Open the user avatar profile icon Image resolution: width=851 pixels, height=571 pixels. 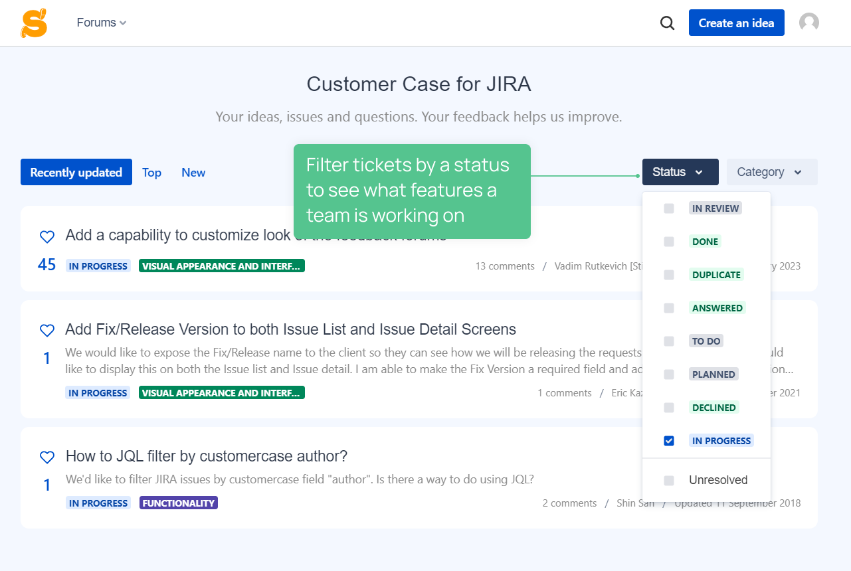tap(808, 23)
